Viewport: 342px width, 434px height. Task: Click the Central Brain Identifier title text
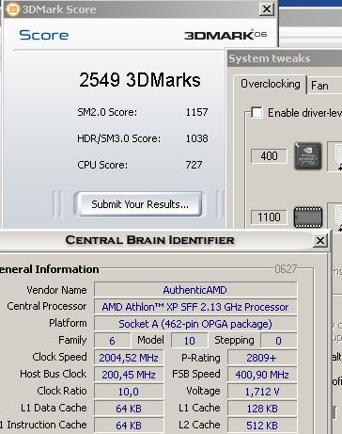click(x=149, y=240)
